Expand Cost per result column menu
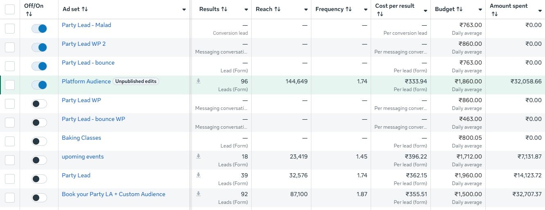 (426, 10)
